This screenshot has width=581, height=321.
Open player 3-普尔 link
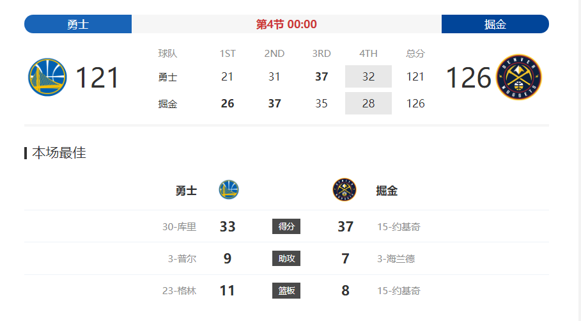pos(182,258)
